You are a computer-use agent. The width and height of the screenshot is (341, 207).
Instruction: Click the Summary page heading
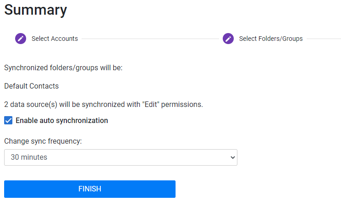tap(36, 10)
